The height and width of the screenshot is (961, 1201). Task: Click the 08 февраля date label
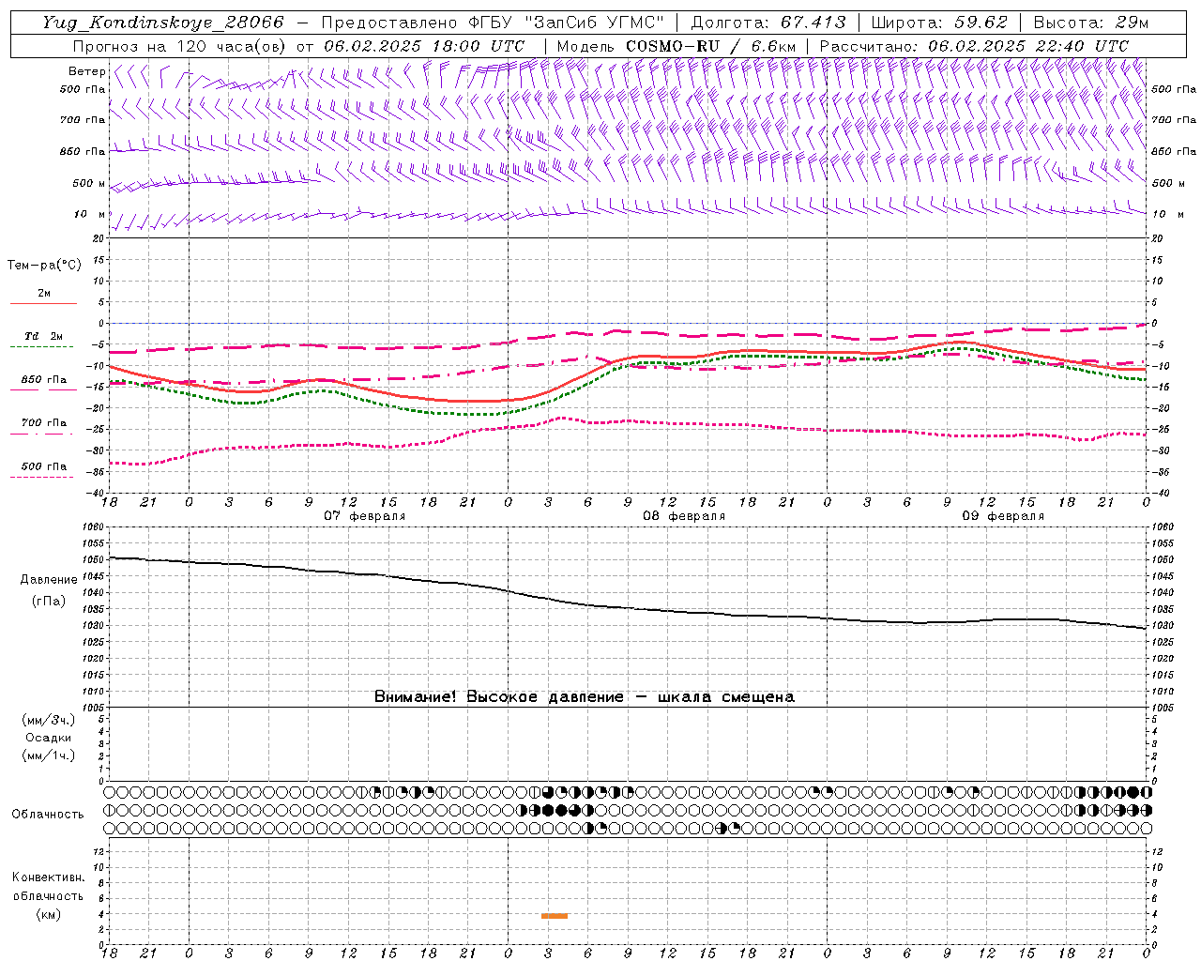tap(684, 516)
